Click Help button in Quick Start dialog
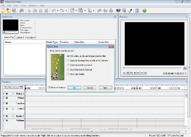 coord(105,88)
